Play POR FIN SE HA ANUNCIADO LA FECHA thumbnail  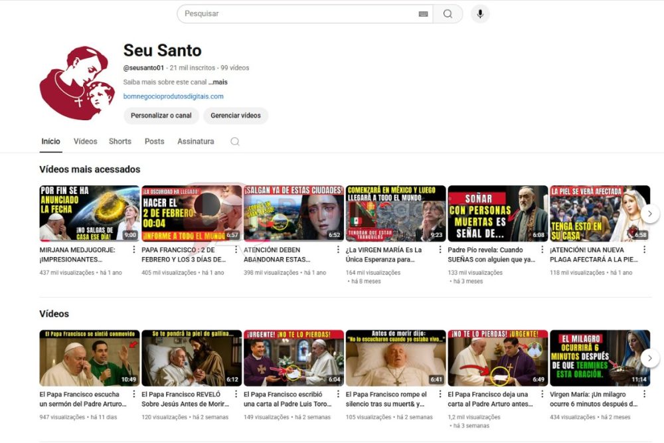pos(90,213)
